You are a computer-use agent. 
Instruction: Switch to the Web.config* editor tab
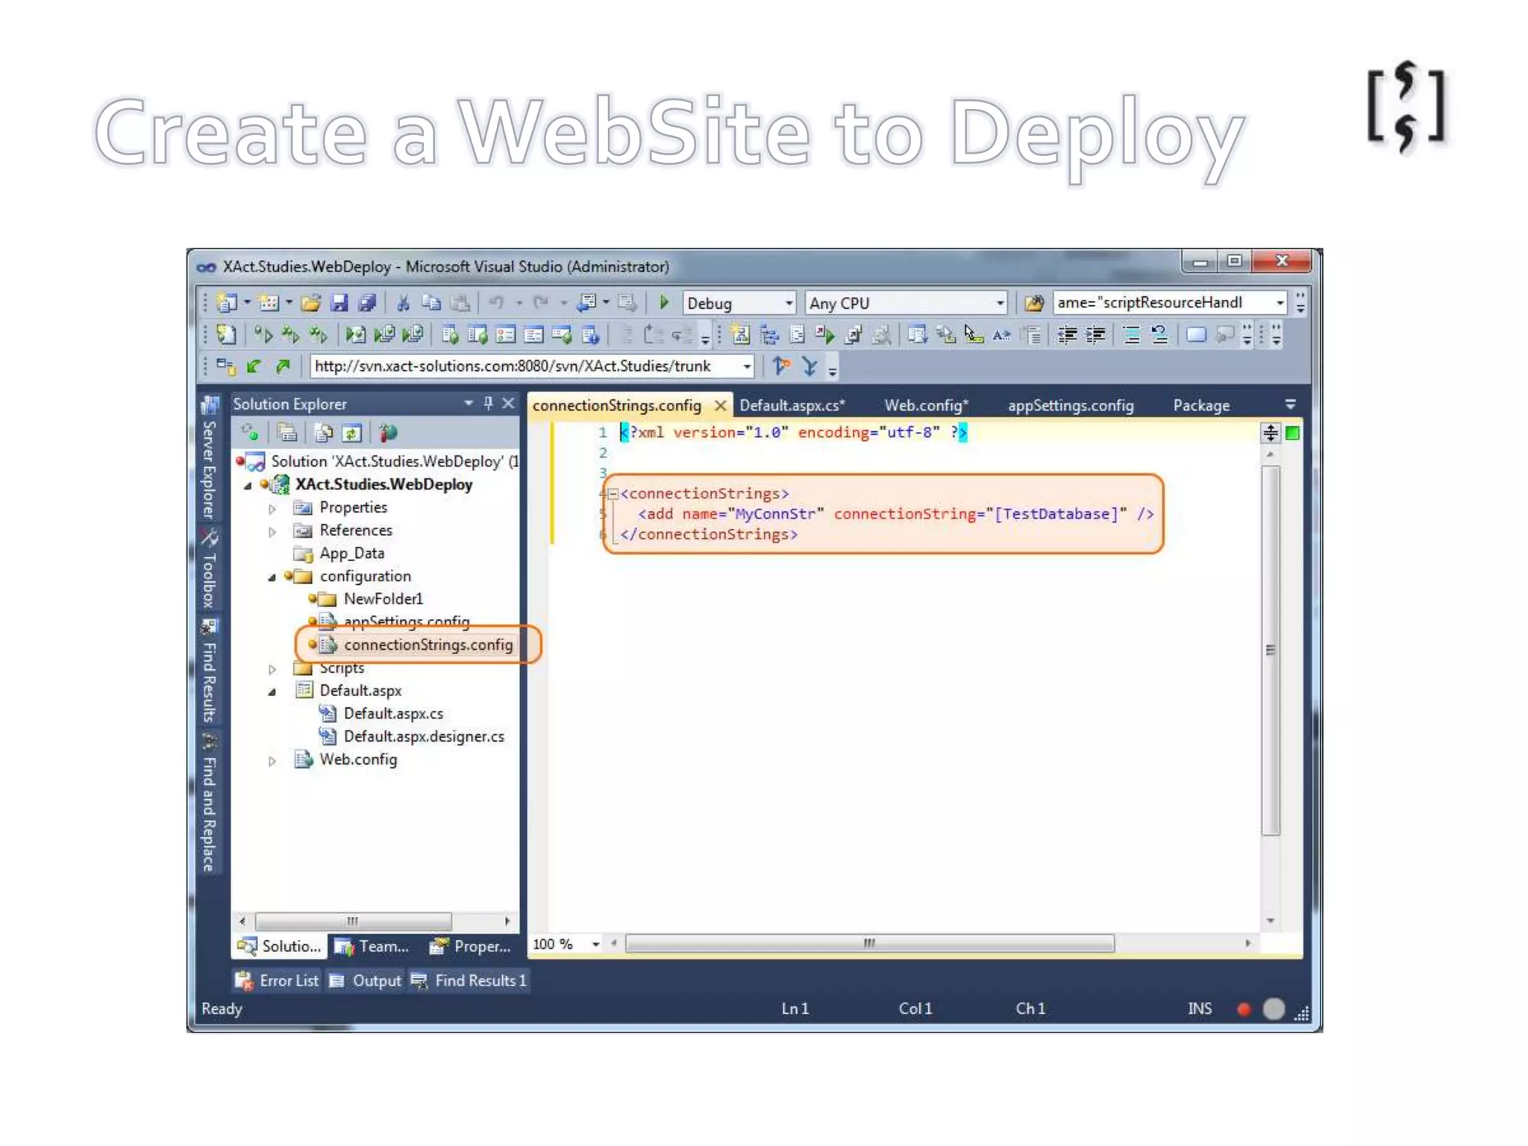click(x=926, y=405)
